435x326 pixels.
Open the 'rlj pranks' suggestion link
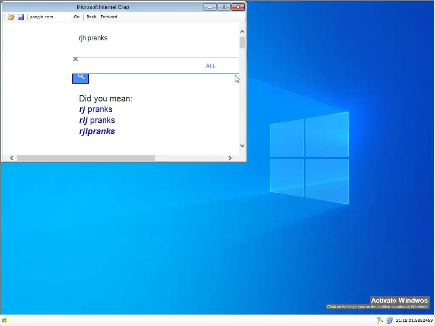click(97, 120)
